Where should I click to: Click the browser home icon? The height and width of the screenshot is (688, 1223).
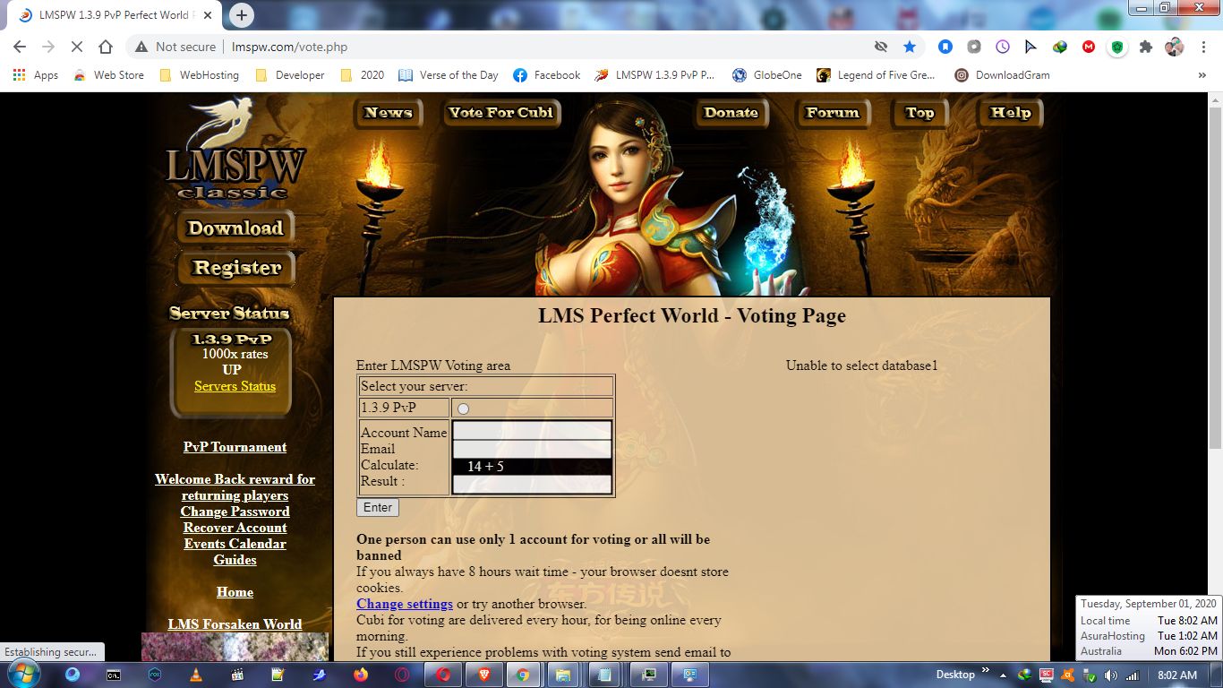click(106, 47)
